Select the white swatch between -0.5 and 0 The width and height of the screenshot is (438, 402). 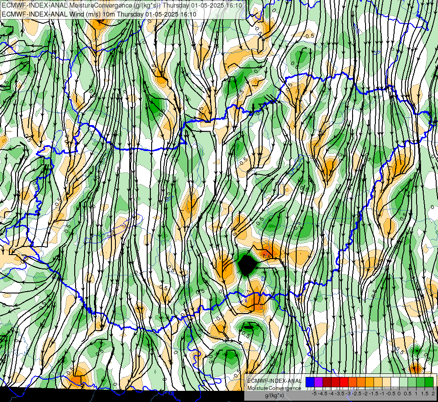(395, 382)
